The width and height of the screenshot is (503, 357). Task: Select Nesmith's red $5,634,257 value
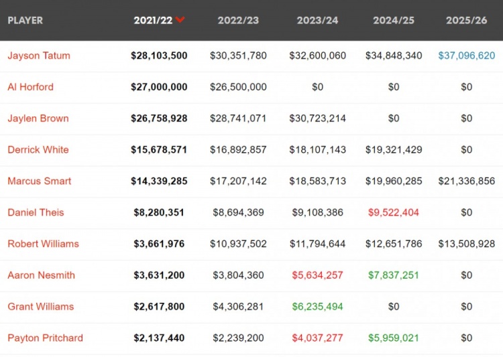click(x=317, y=275)
